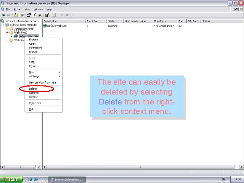Select Stop in the context menu
Screen dimensions: 244x183
[x=43, y=62]
